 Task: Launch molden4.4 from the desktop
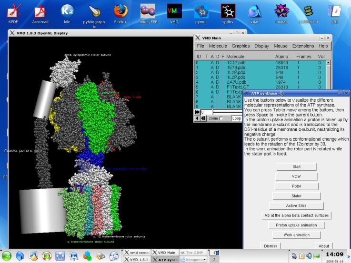point(308,14)
